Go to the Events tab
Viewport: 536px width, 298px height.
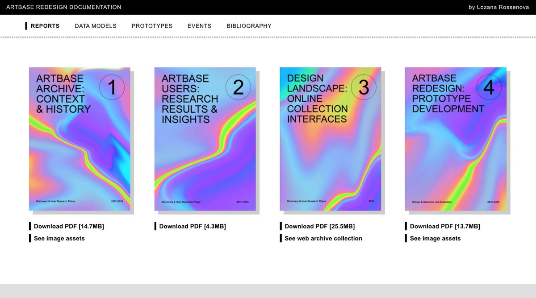[199, 26]
